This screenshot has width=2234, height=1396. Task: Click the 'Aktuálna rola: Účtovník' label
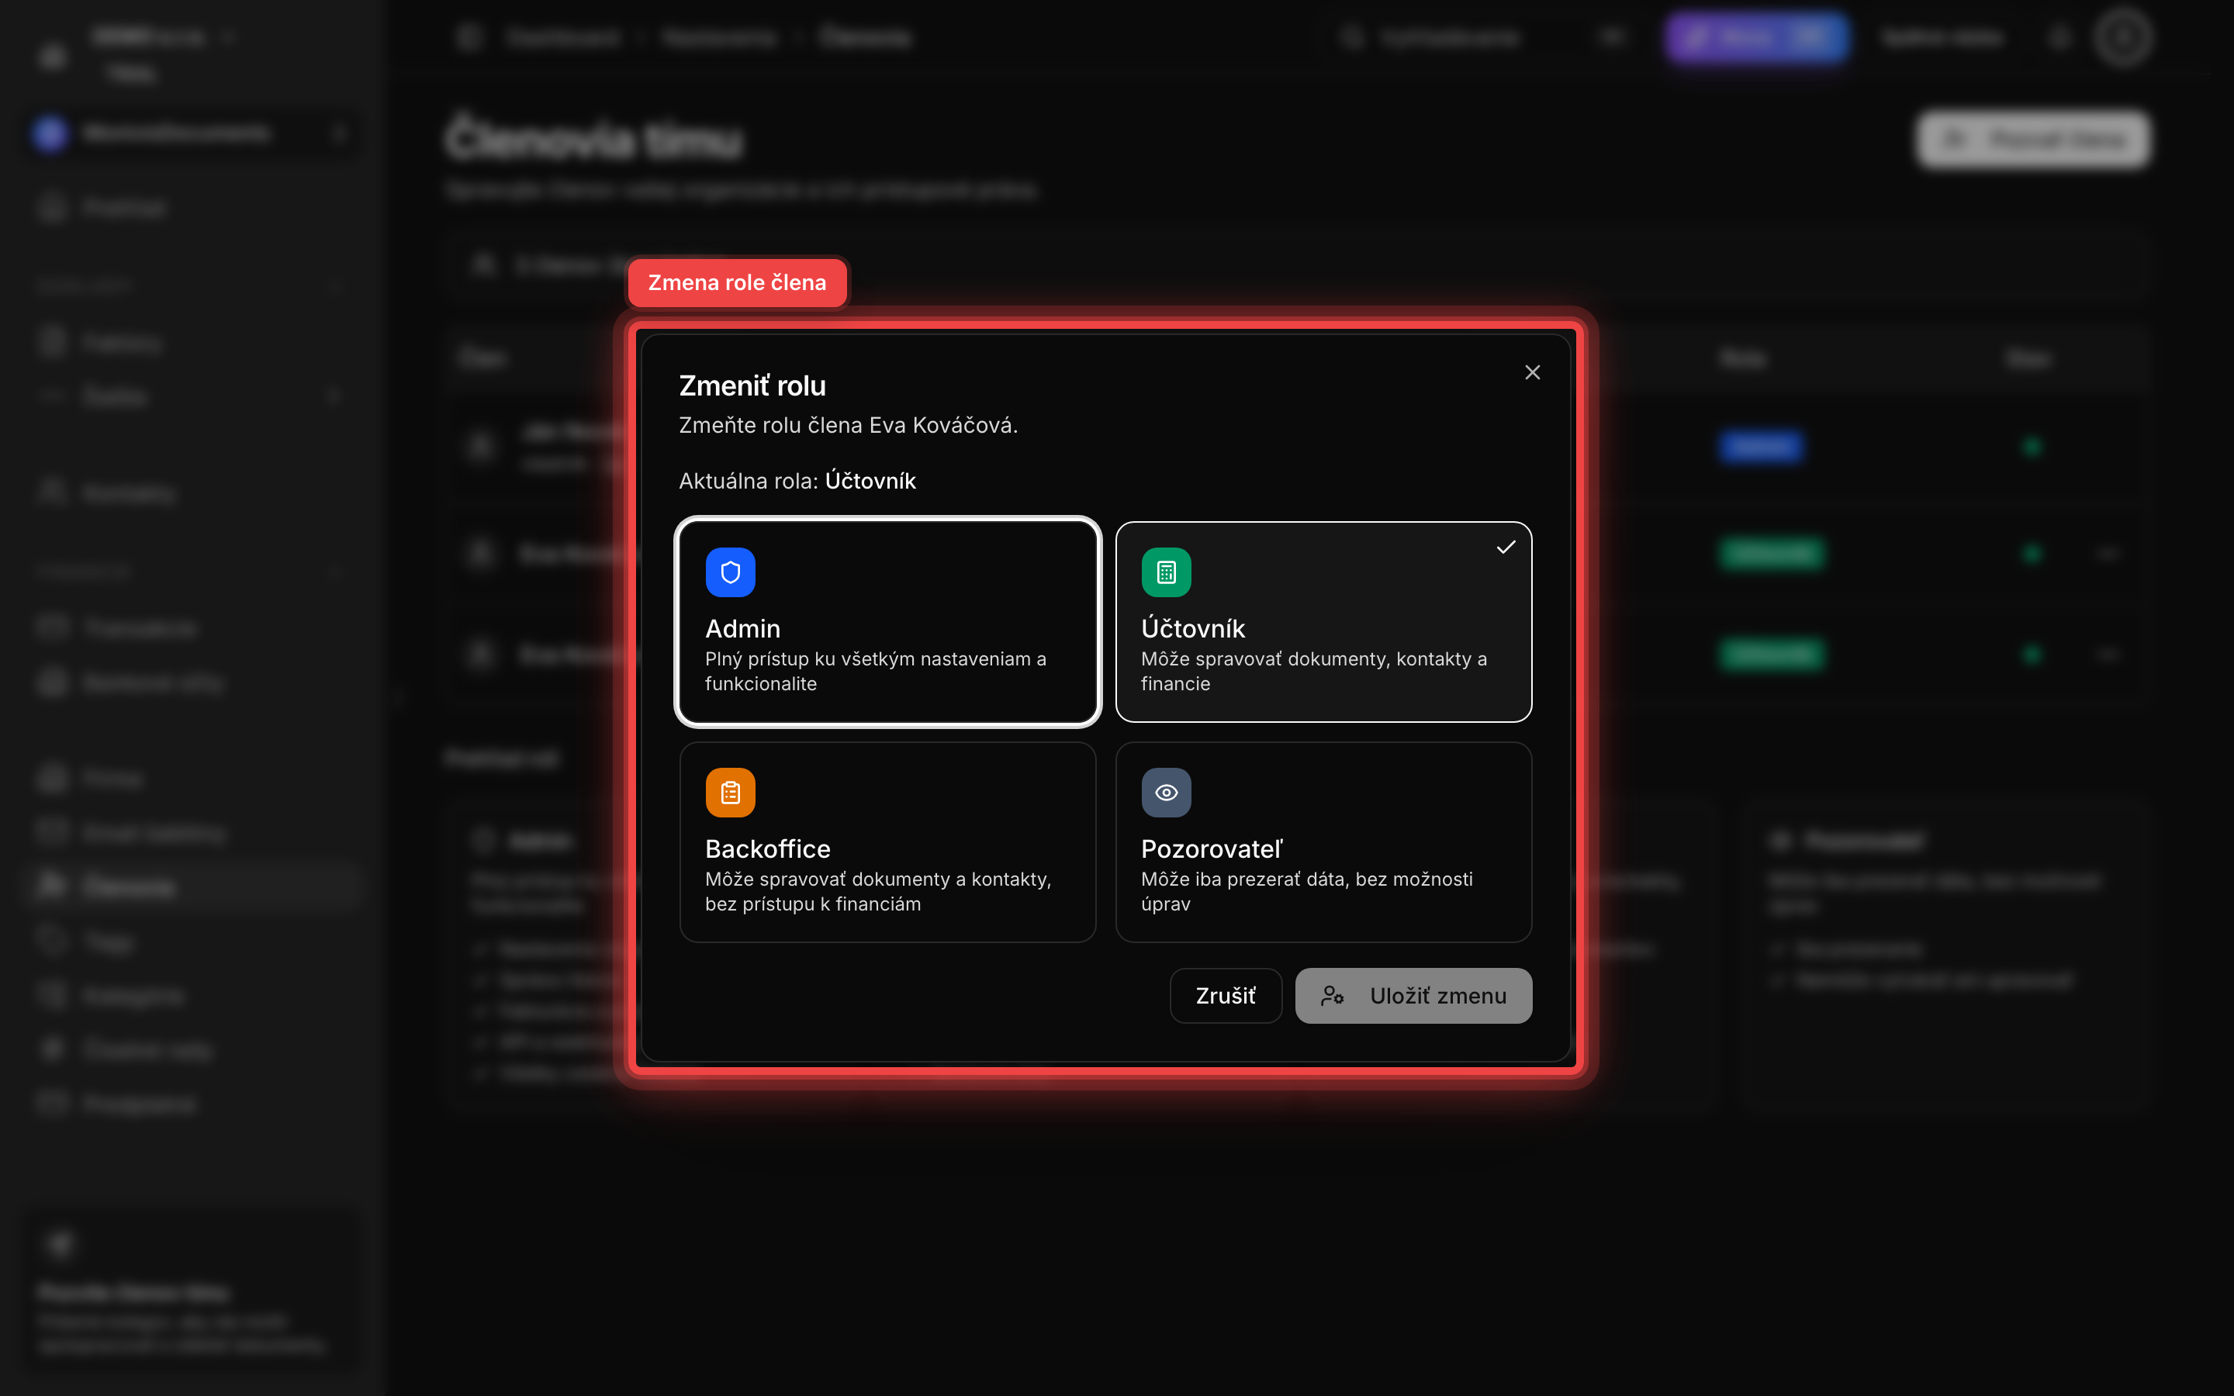797,481
